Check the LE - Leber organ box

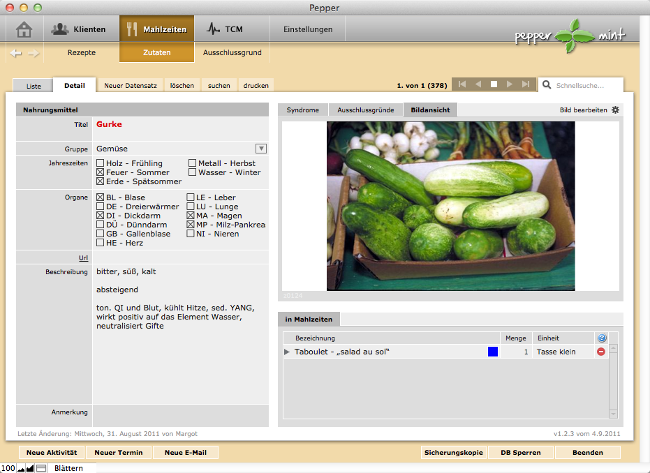(191, 198)
